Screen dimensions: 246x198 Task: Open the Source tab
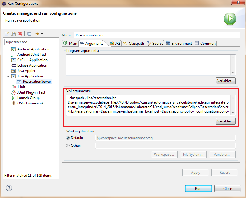pyautogui.click(x=155, y=43)
